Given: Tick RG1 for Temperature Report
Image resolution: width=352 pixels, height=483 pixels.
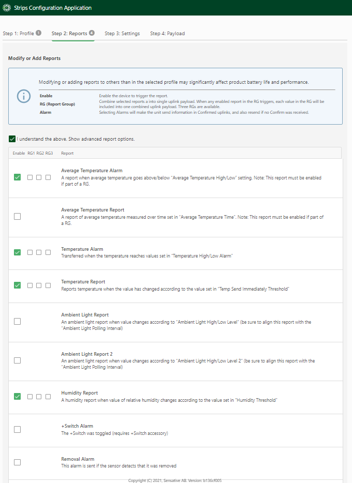Looking at the screenshot, I should 30,285.
